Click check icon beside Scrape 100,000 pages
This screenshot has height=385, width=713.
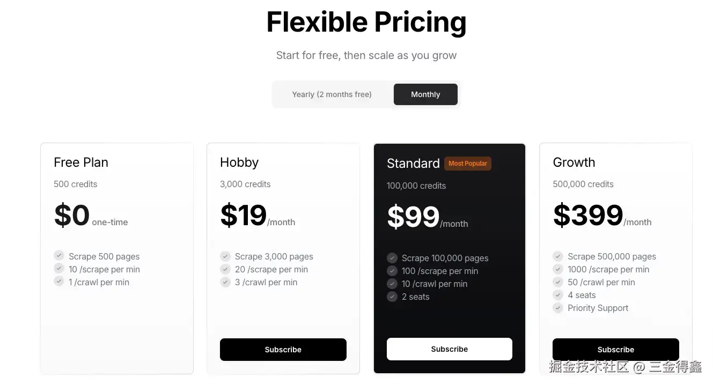click(392, 257)
